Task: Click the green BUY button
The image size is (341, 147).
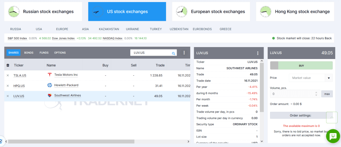Action: (x=301, y=65)
